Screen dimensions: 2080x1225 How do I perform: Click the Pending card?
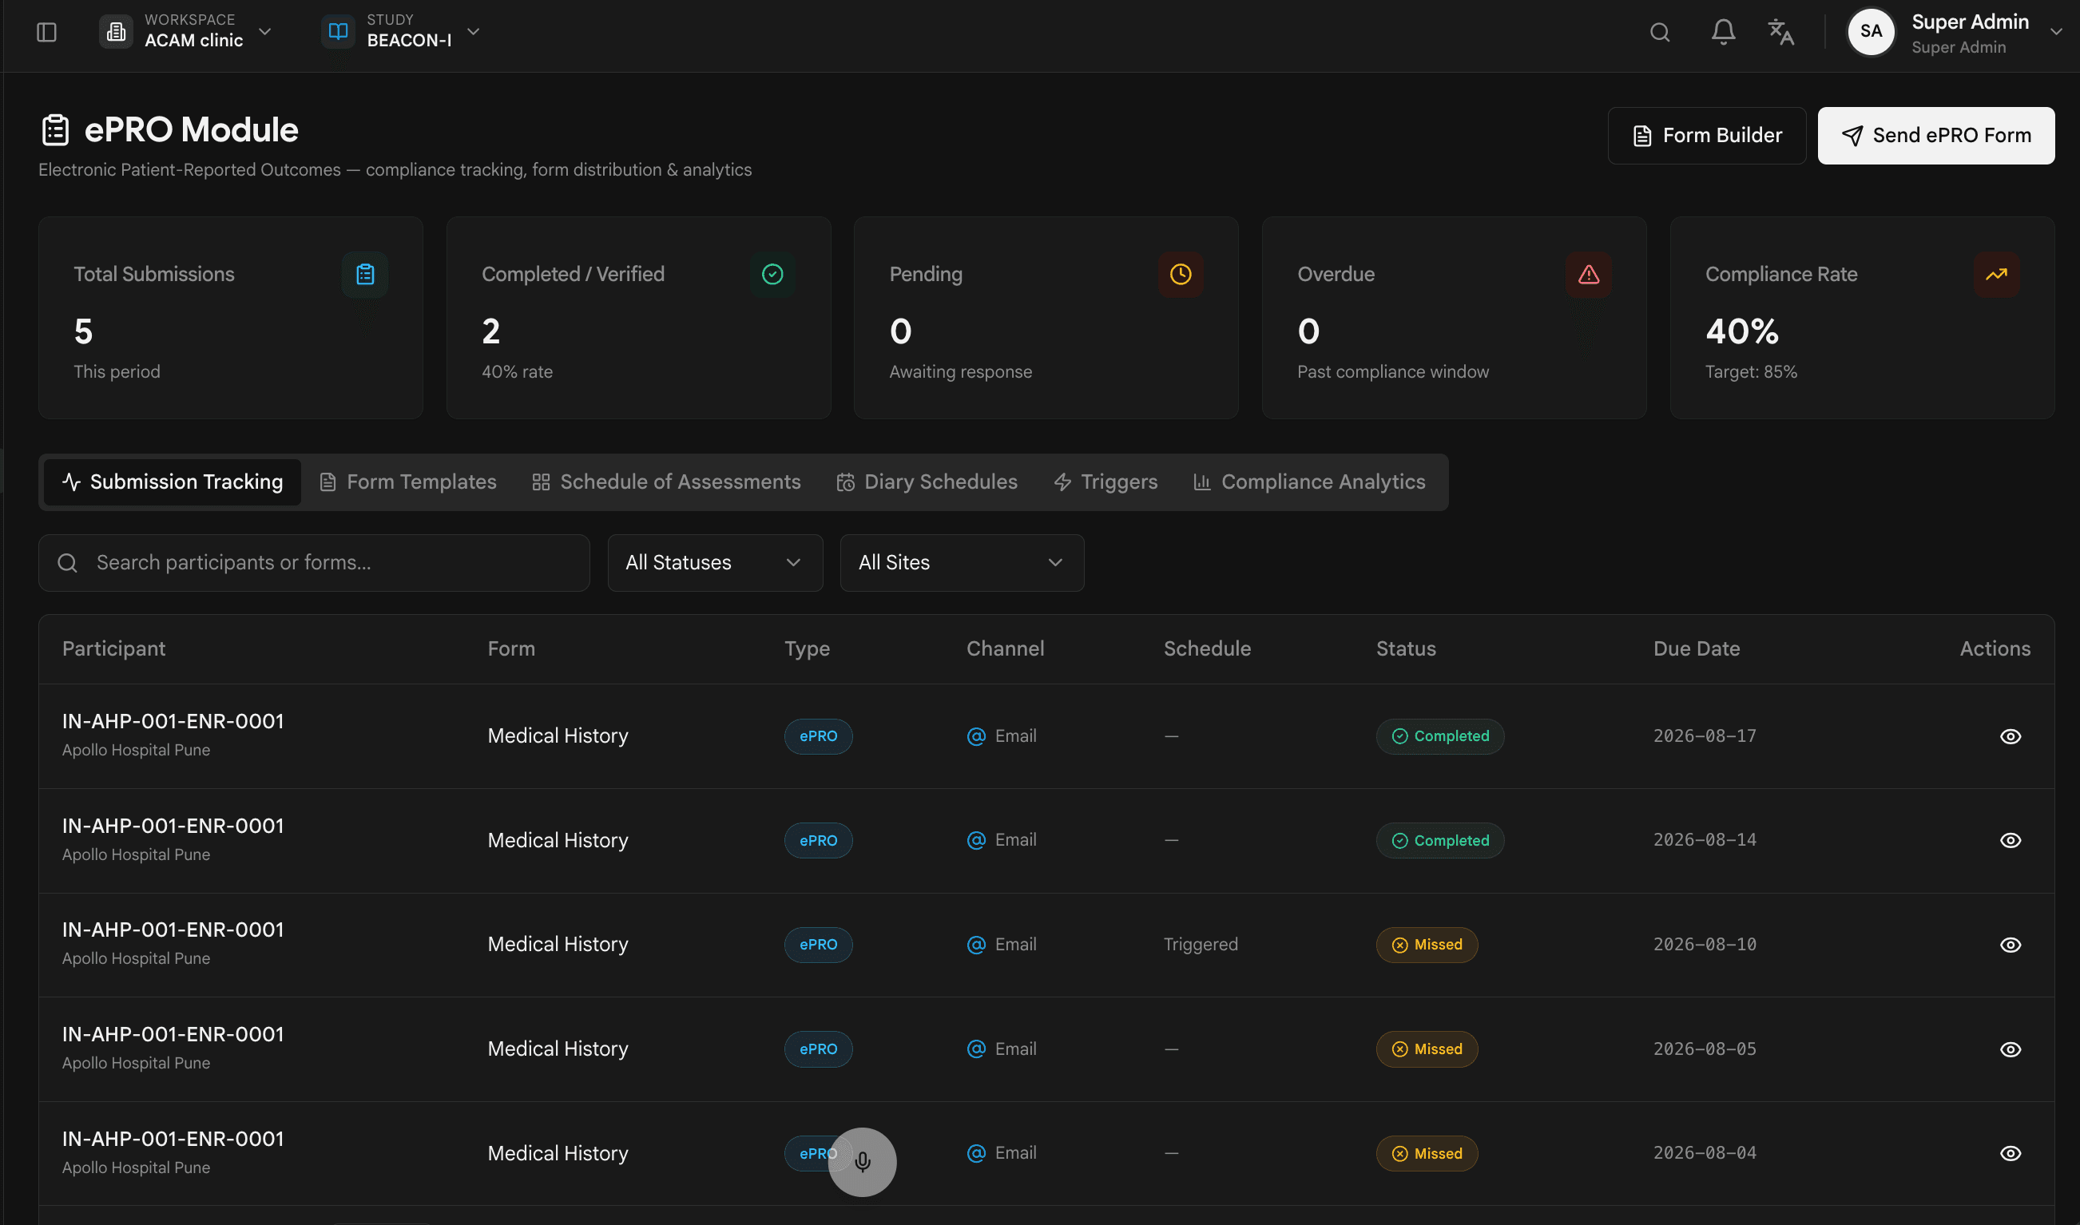[1046, 318]
